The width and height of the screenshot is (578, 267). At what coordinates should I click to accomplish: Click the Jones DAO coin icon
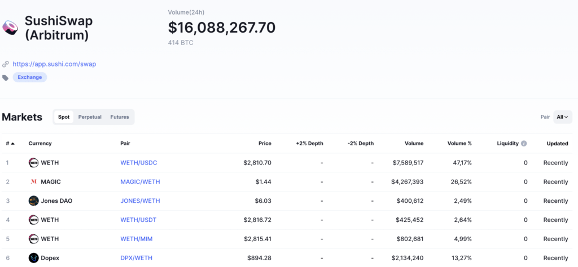[34, 201]
